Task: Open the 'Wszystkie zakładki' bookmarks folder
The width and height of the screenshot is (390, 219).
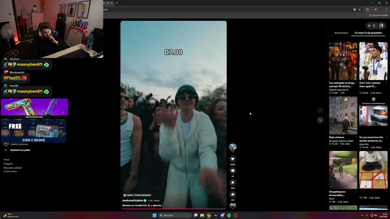Action: [x=379, y=15]
